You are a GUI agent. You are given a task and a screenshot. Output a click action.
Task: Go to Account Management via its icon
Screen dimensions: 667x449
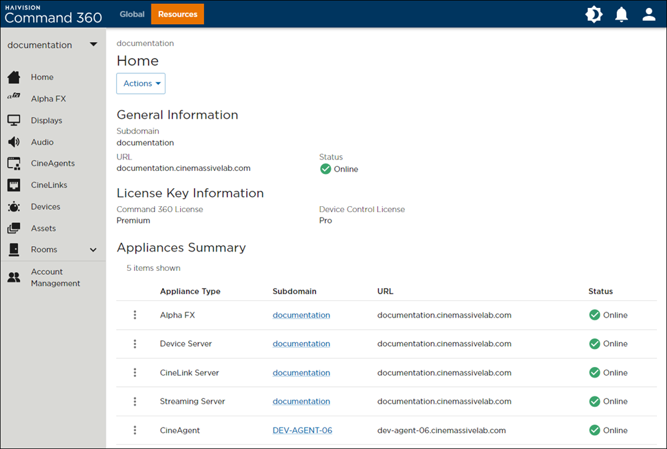[x=13, y=277]
